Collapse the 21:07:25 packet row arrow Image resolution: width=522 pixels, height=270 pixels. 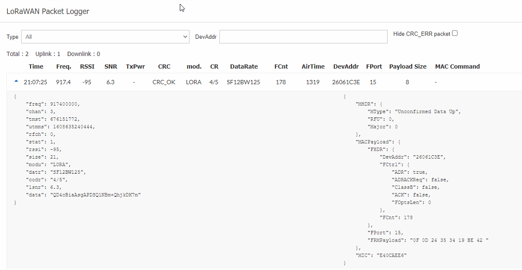coord(16,81)
